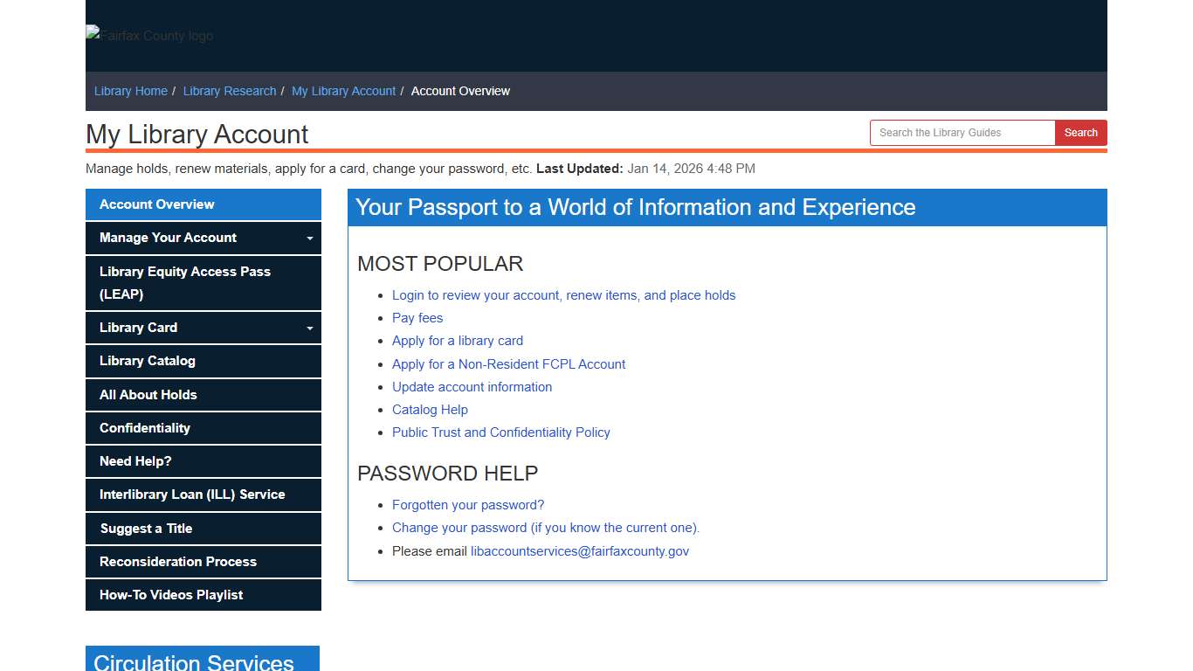Open Suggest a Title
The width and height of the screenshot is (1193, 671).
(145, 529)
